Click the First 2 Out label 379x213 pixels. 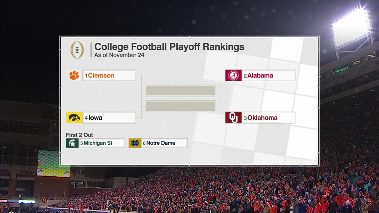point(79,135)
